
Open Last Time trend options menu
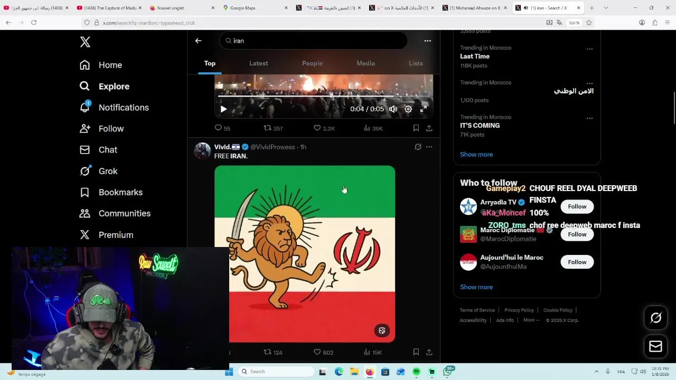click(x=589, y=49)
